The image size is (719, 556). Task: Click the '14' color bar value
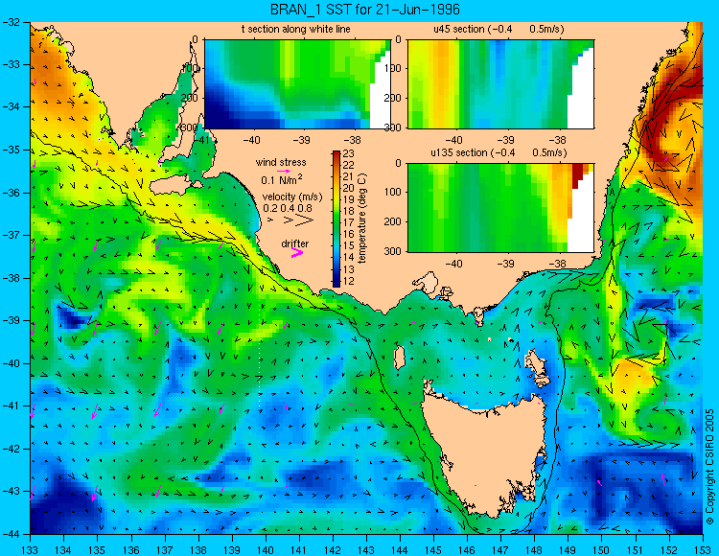349,258
